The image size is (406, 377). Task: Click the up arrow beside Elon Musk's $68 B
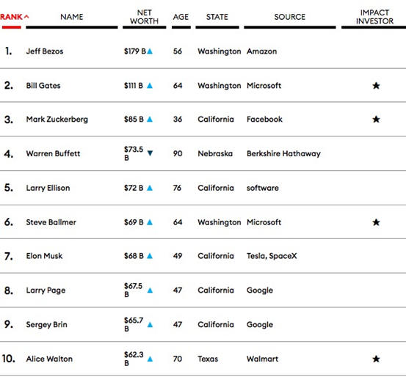(x=150, y=256)
